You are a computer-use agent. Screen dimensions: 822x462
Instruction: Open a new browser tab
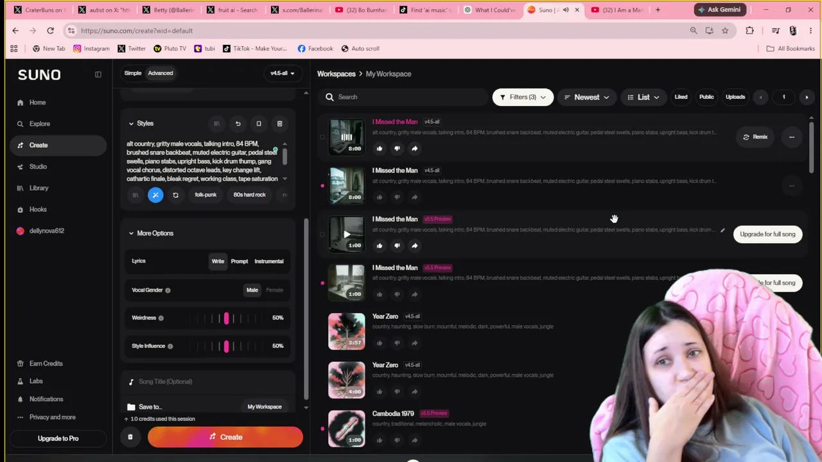click(658, 10)
